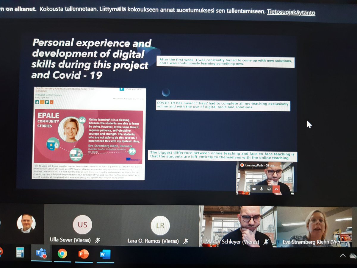Click the thumbs-up like icon on the EPALE article
Image resolution: width=357 pixels, height=268 pixels.
37,102
